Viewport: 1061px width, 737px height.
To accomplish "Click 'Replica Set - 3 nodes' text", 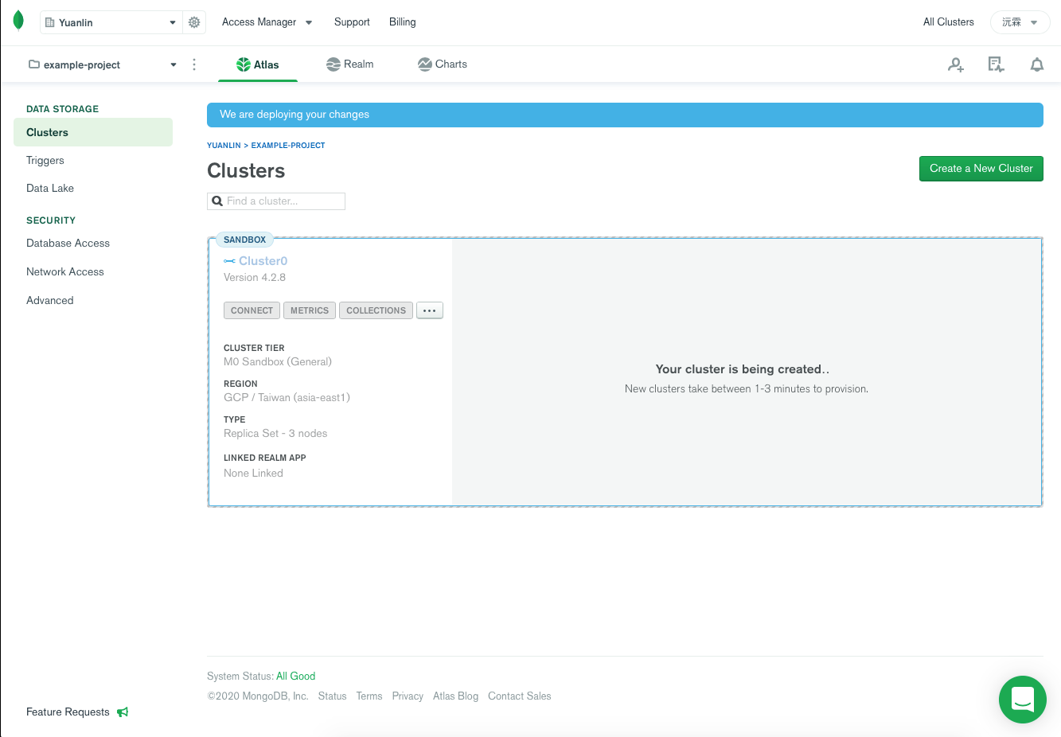I will [x=275, y=434].
